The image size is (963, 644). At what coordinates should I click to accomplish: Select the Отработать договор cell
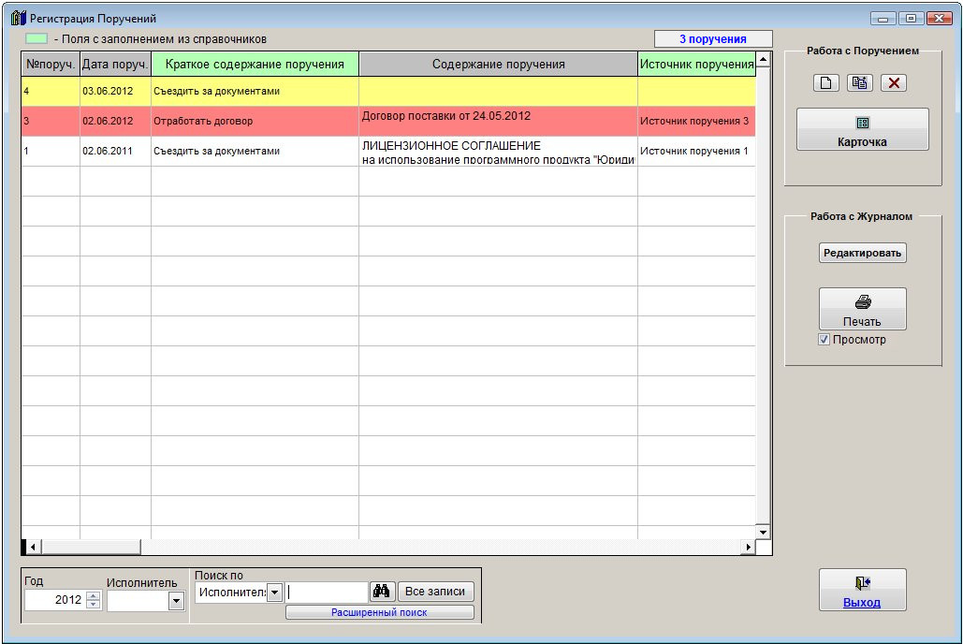(x=255, y=121)
